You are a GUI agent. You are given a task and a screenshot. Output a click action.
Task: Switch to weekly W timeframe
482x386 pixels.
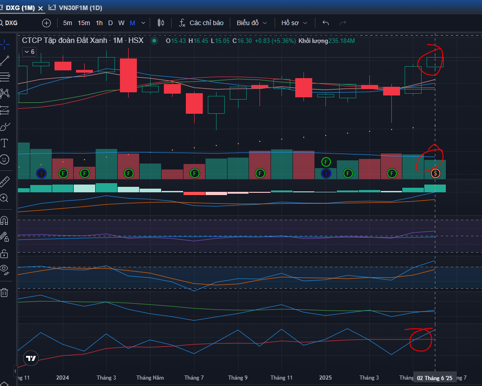tap(121, 23)
